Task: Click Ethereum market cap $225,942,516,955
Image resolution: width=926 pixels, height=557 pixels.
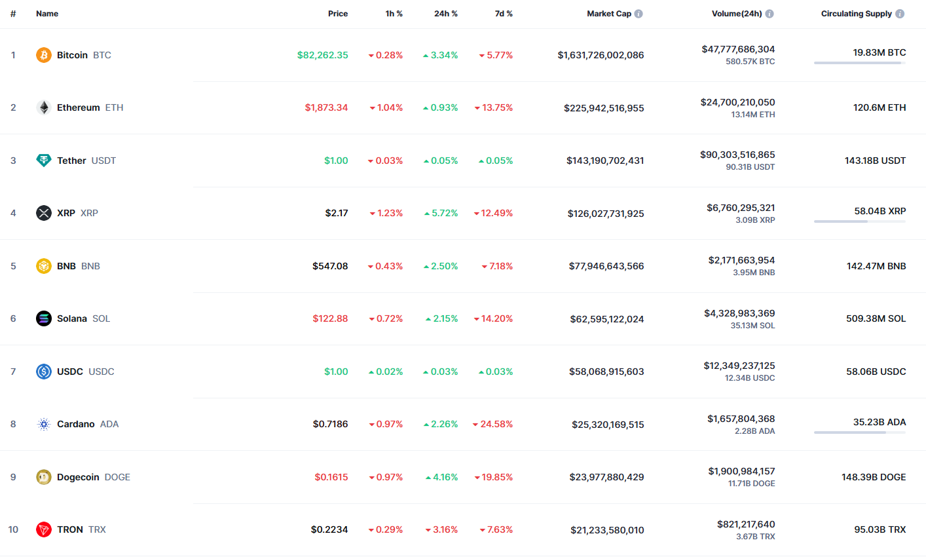Action: point(604,107)
